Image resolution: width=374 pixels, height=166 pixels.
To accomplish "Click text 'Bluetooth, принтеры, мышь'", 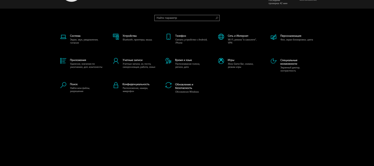I will click(137, 40).
